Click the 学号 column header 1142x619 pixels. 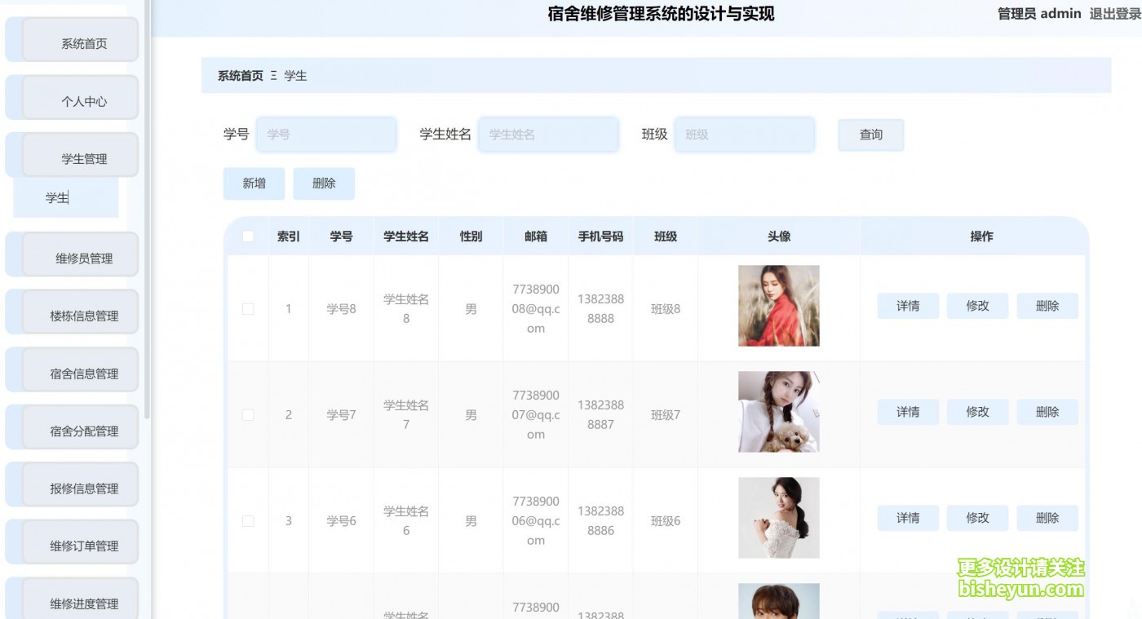341,237
